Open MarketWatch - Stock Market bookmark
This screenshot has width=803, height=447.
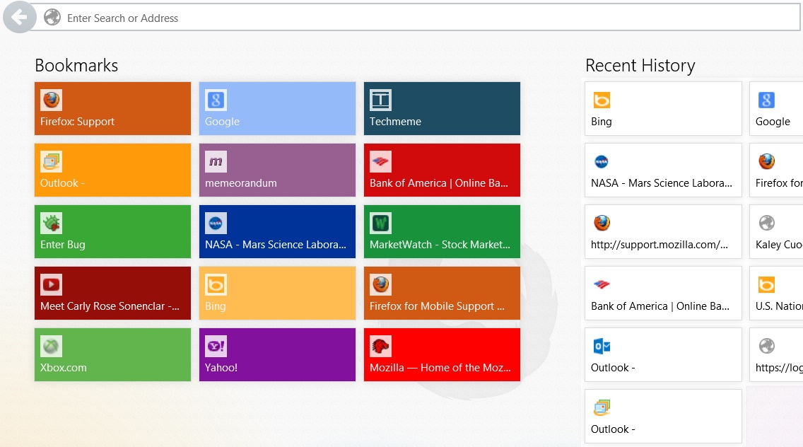(x=442, y=231)
